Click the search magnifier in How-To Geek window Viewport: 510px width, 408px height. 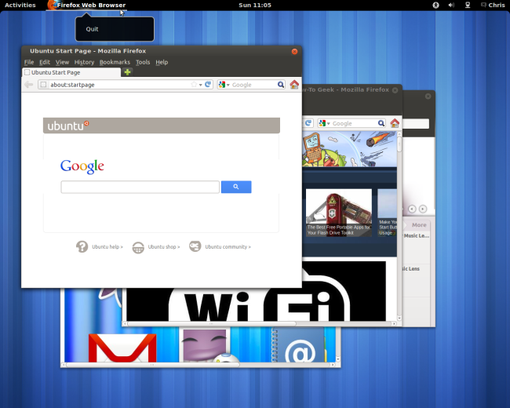(381, 123)
